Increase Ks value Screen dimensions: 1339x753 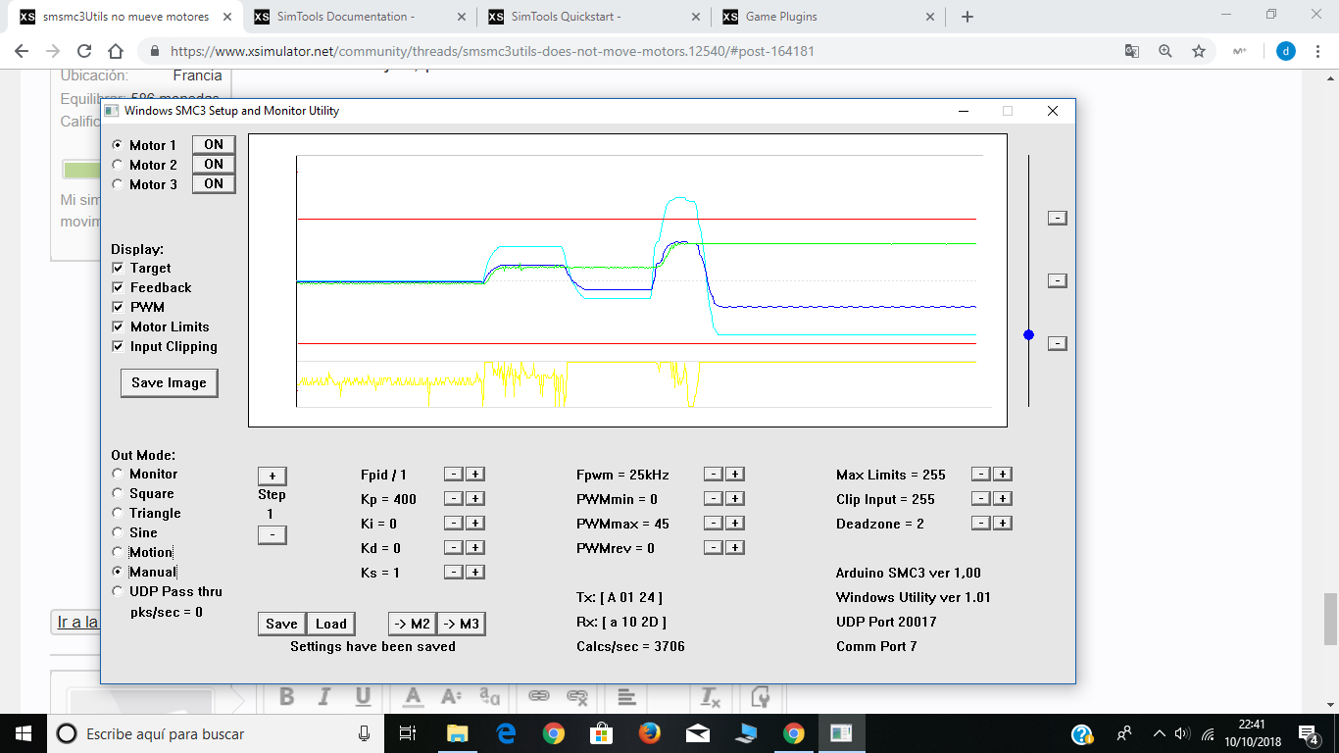click(x=474, y=572)
